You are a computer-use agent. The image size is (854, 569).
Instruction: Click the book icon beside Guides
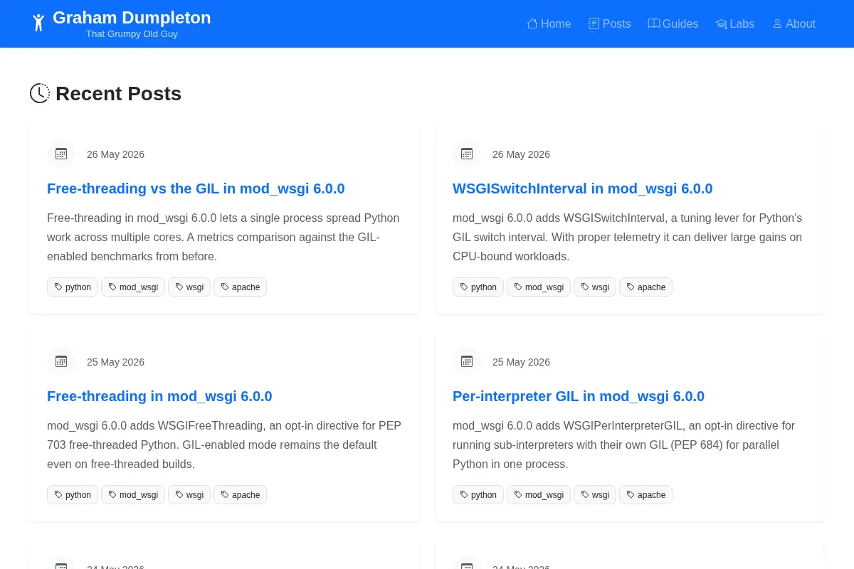point(653,23)
